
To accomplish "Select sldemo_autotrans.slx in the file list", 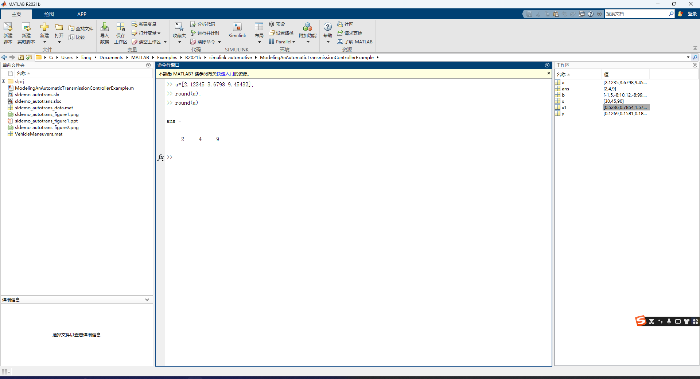I will (37, 95).
